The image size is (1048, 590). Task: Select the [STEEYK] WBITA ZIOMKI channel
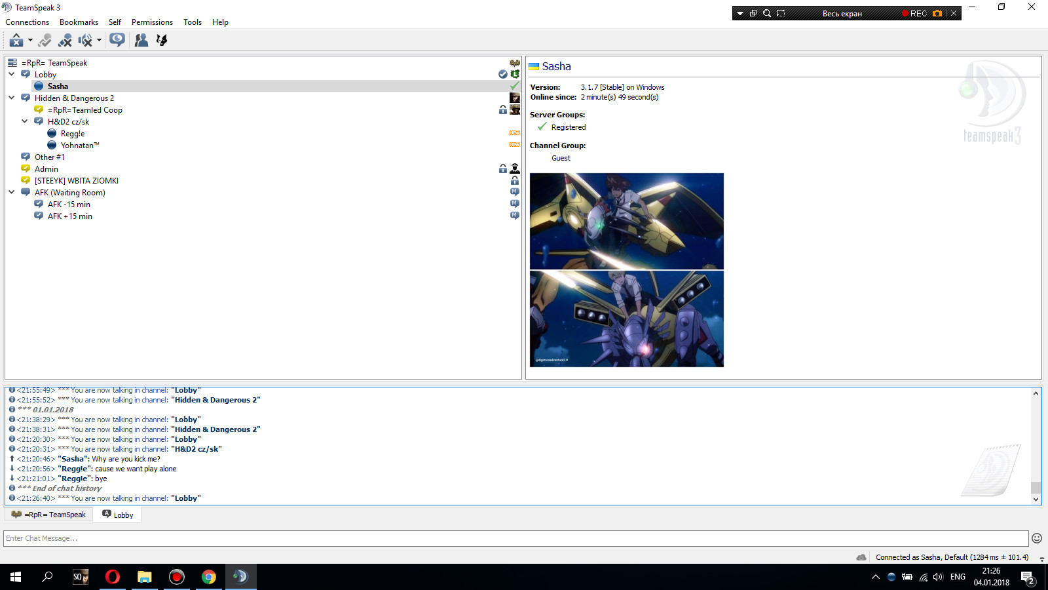(x=77, y=181)
